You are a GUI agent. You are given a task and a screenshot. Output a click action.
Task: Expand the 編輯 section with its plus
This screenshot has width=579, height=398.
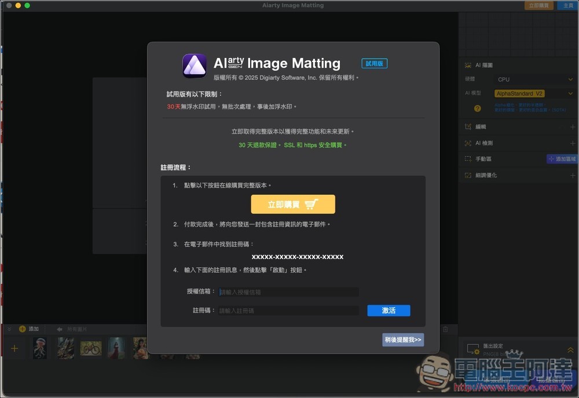(572, 126)
